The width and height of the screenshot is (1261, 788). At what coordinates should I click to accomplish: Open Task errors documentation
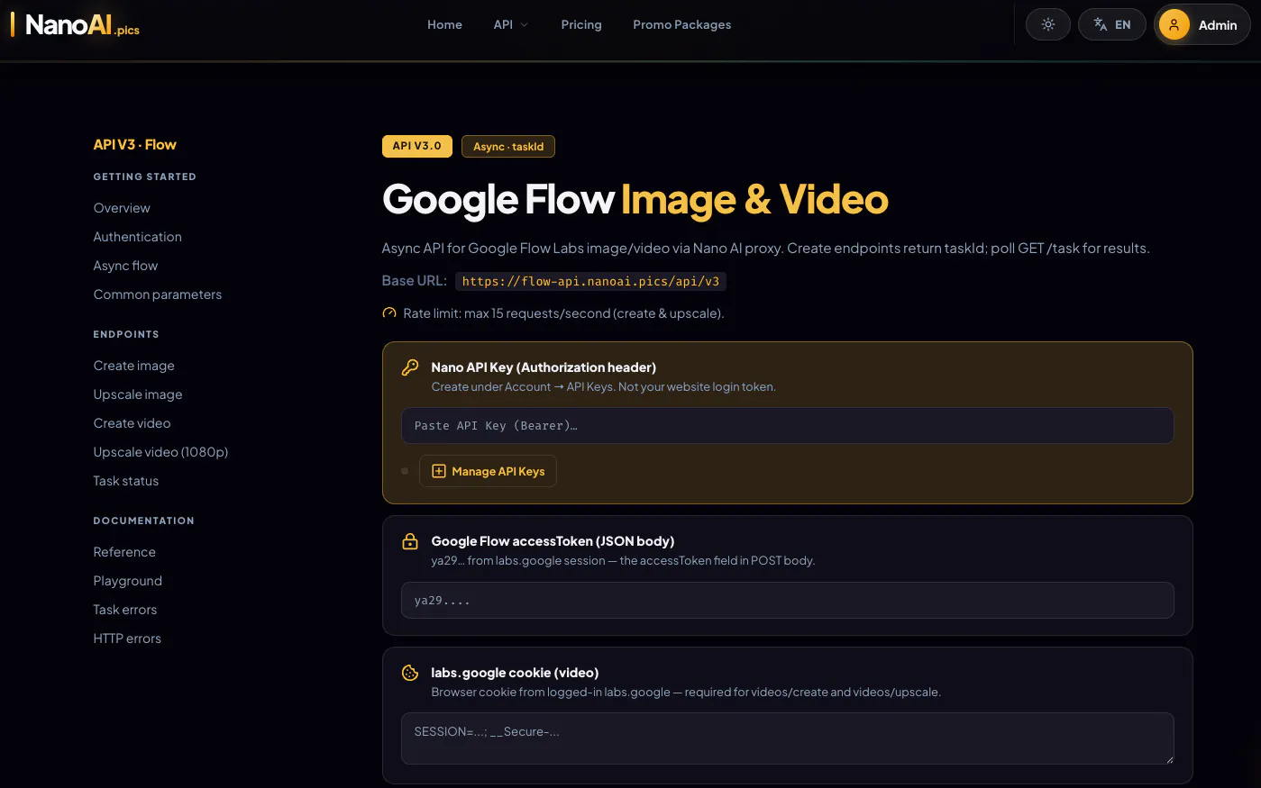[x=125, y=610]
